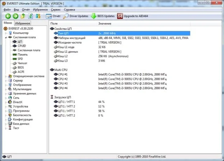The height and width of the screenshot is (161, 224).
Task: Click the Up level arrow icon
Action: tap(23, 16)
